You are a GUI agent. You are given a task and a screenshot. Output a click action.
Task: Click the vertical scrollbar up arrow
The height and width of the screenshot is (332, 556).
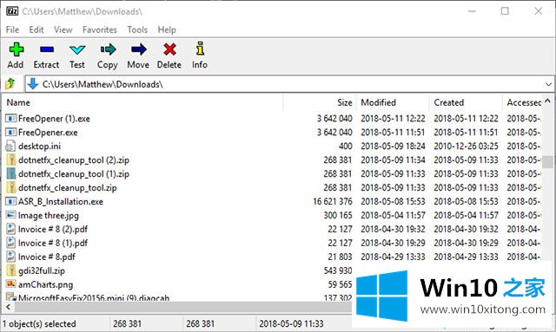point(548,101)
